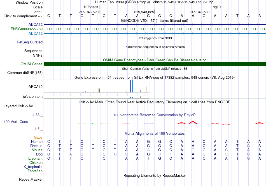Click 'Publications: Sequences in Scientific Articles' title
The width and height of the screenshot is (266, 186).
155,47
